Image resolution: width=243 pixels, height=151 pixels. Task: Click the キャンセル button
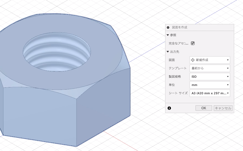click(223, 108)
